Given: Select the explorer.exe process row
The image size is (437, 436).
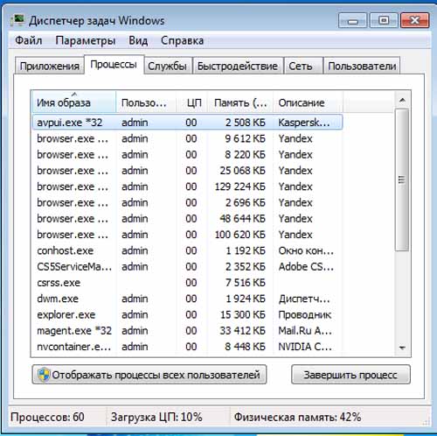Looking at the screenshot, I should click(x=187, y=314).
